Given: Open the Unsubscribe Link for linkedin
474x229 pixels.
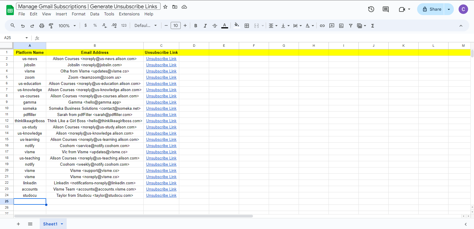Looking at the screenshot, I should [161, 183].
